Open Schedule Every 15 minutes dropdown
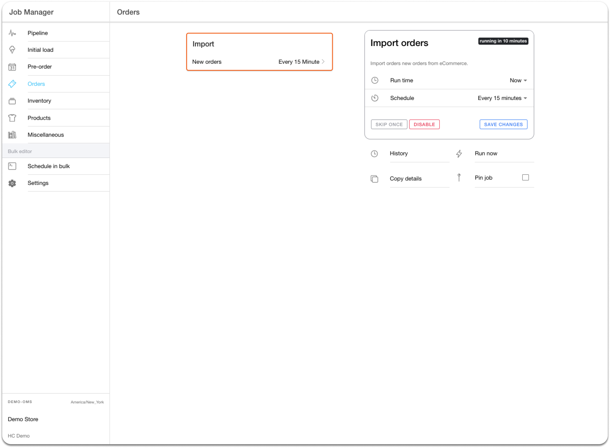Viewport: 610px width, 448px height. (502, 98)
